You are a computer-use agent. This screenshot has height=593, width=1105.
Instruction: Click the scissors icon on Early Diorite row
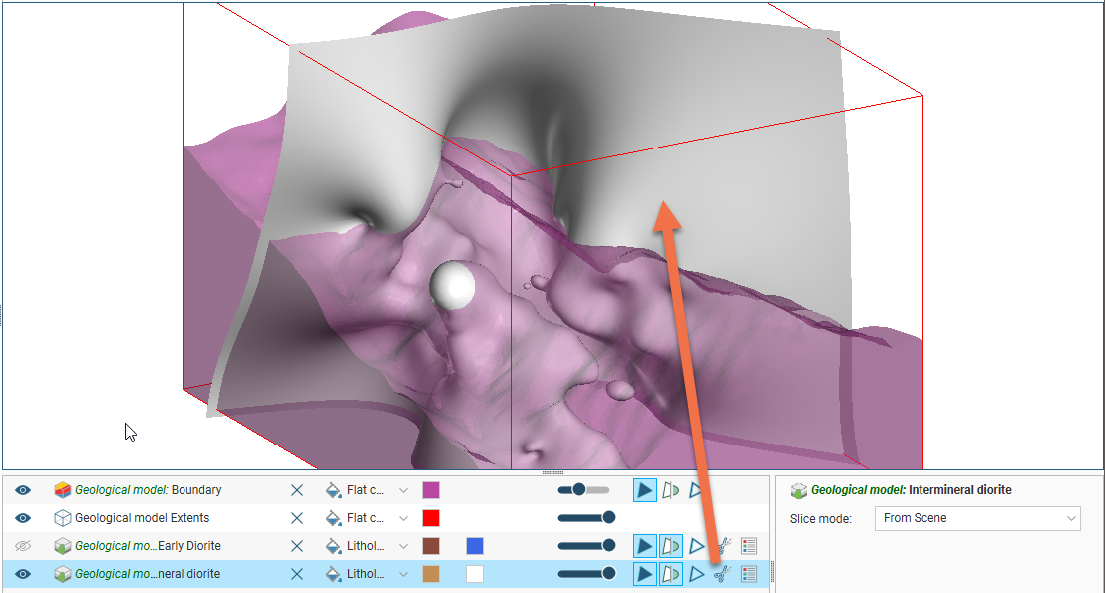pos(723,546)
